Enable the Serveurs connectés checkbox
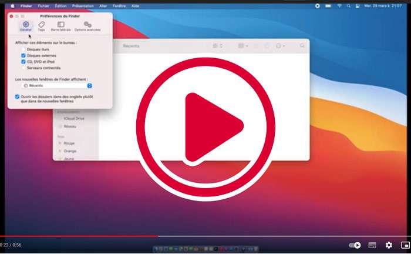411x254 pixels. tap(23, 68)
